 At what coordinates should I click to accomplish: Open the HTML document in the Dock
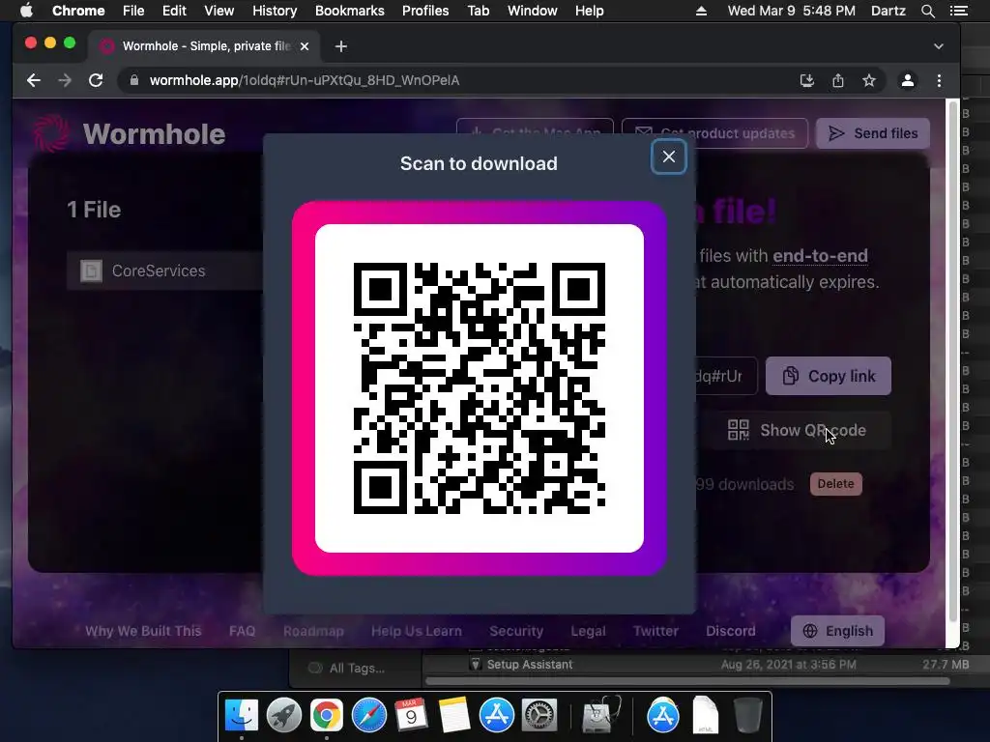[705, 715]
